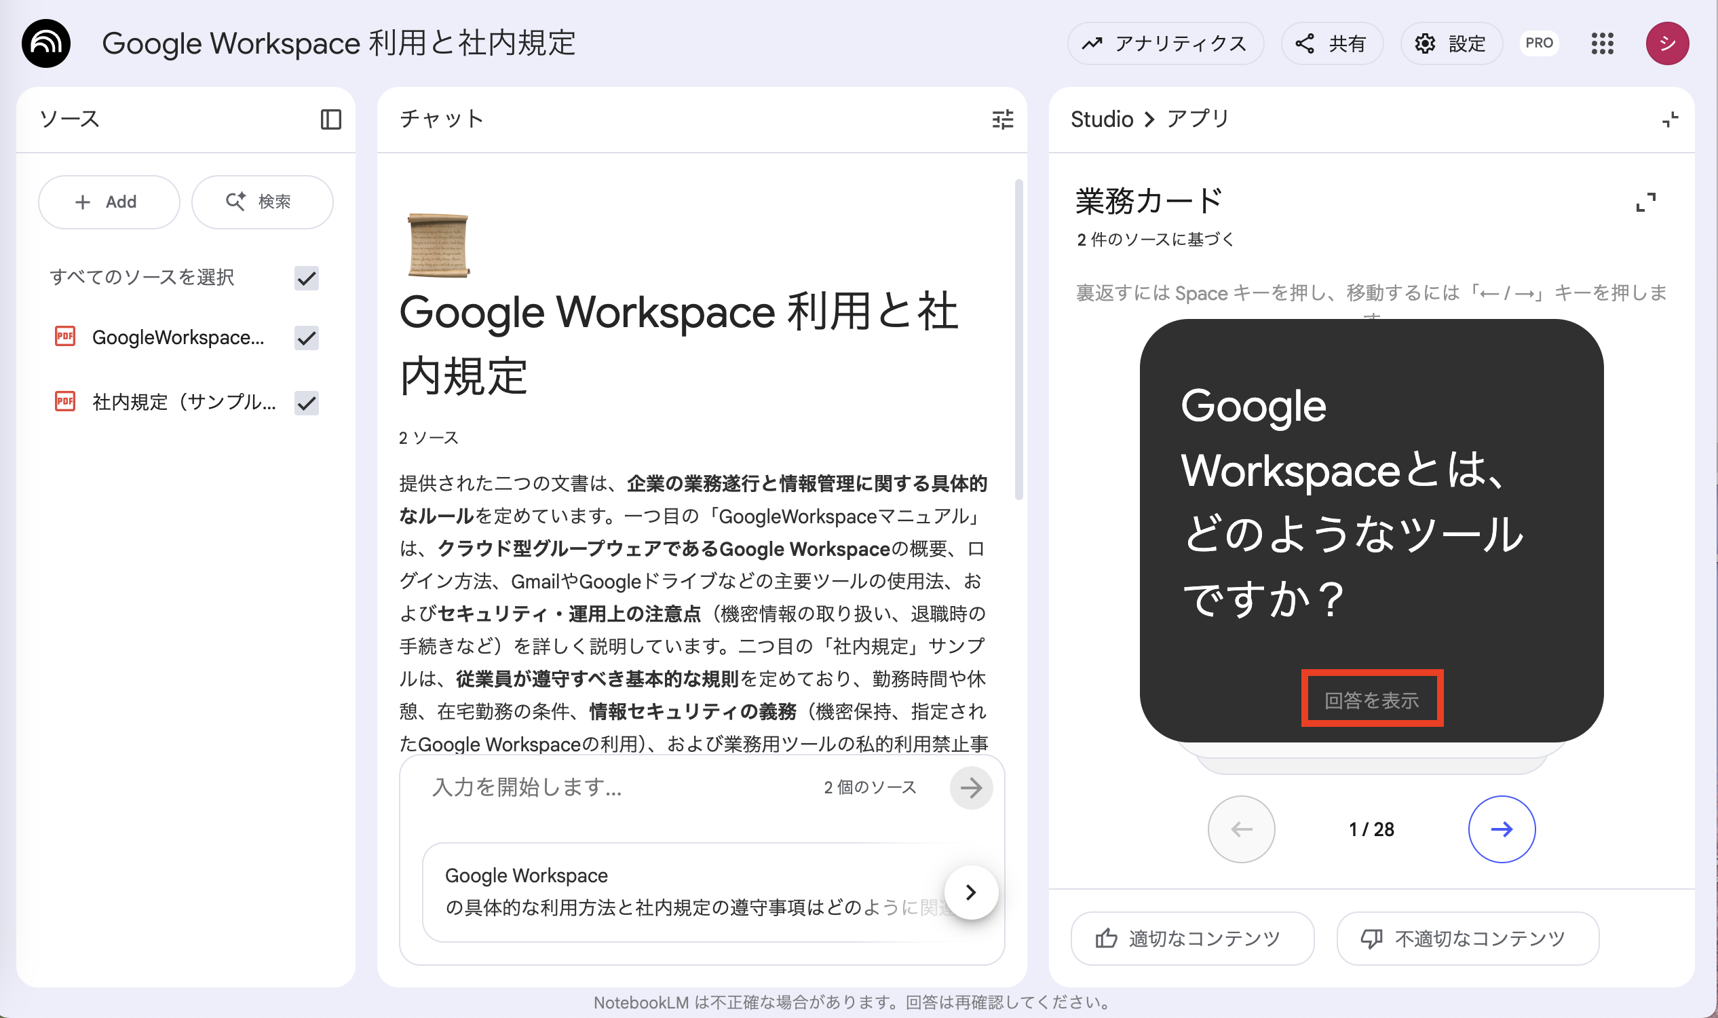Collapse the Studio panel shrink icon

[x=1670, y=119]
